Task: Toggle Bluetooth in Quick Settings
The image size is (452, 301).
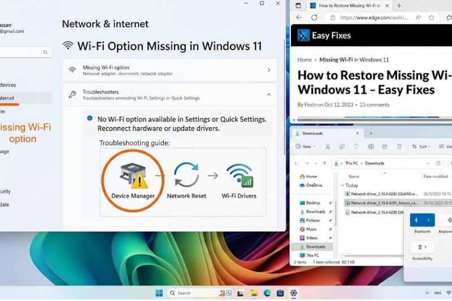Action: 416,220
